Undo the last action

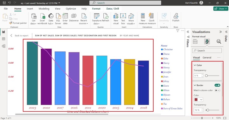click(10, 3)
